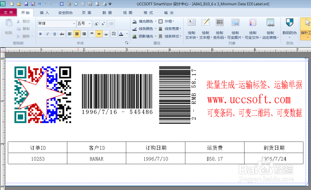Viewport: 311px width, 190px height.
Task: Select the 绘制文本框 draw text box tool
Action: (206, 29)
